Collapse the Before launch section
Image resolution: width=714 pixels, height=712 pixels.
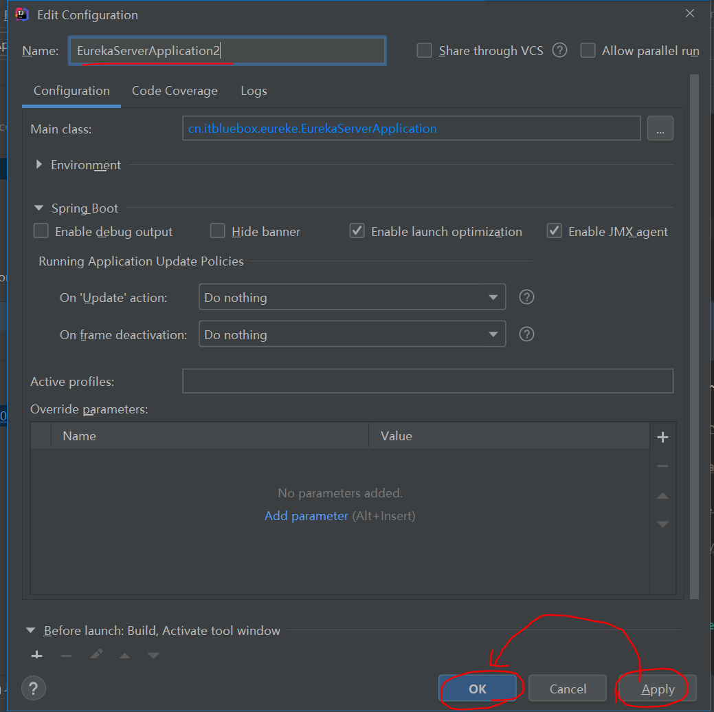[31, 630]
